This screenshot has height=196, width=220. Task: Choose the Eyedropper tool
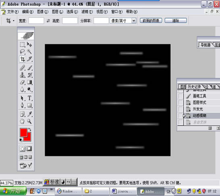coord(29,114)
